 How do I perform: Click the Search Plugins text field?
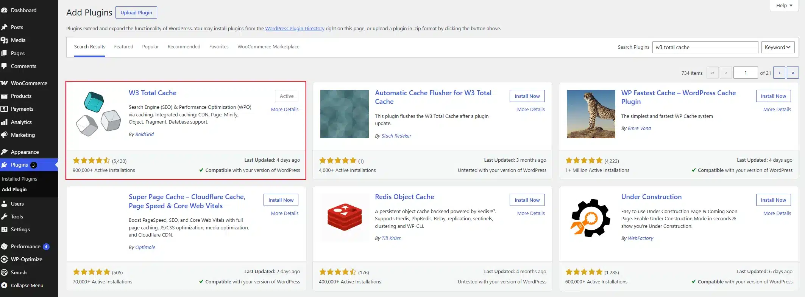coord(705,47)
